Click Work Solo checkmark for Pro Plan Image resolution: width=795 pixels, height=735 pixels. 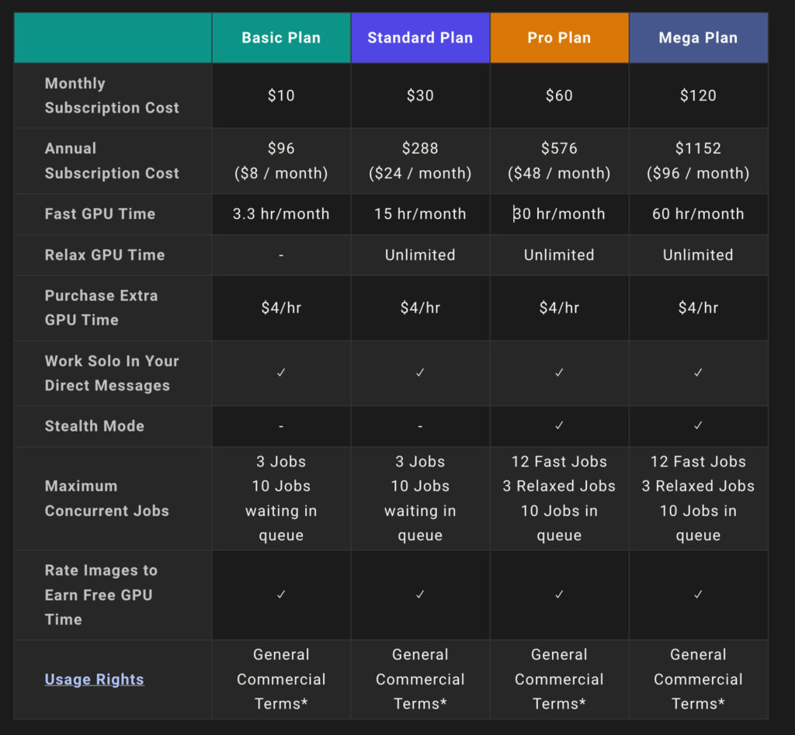coord(559,373)
